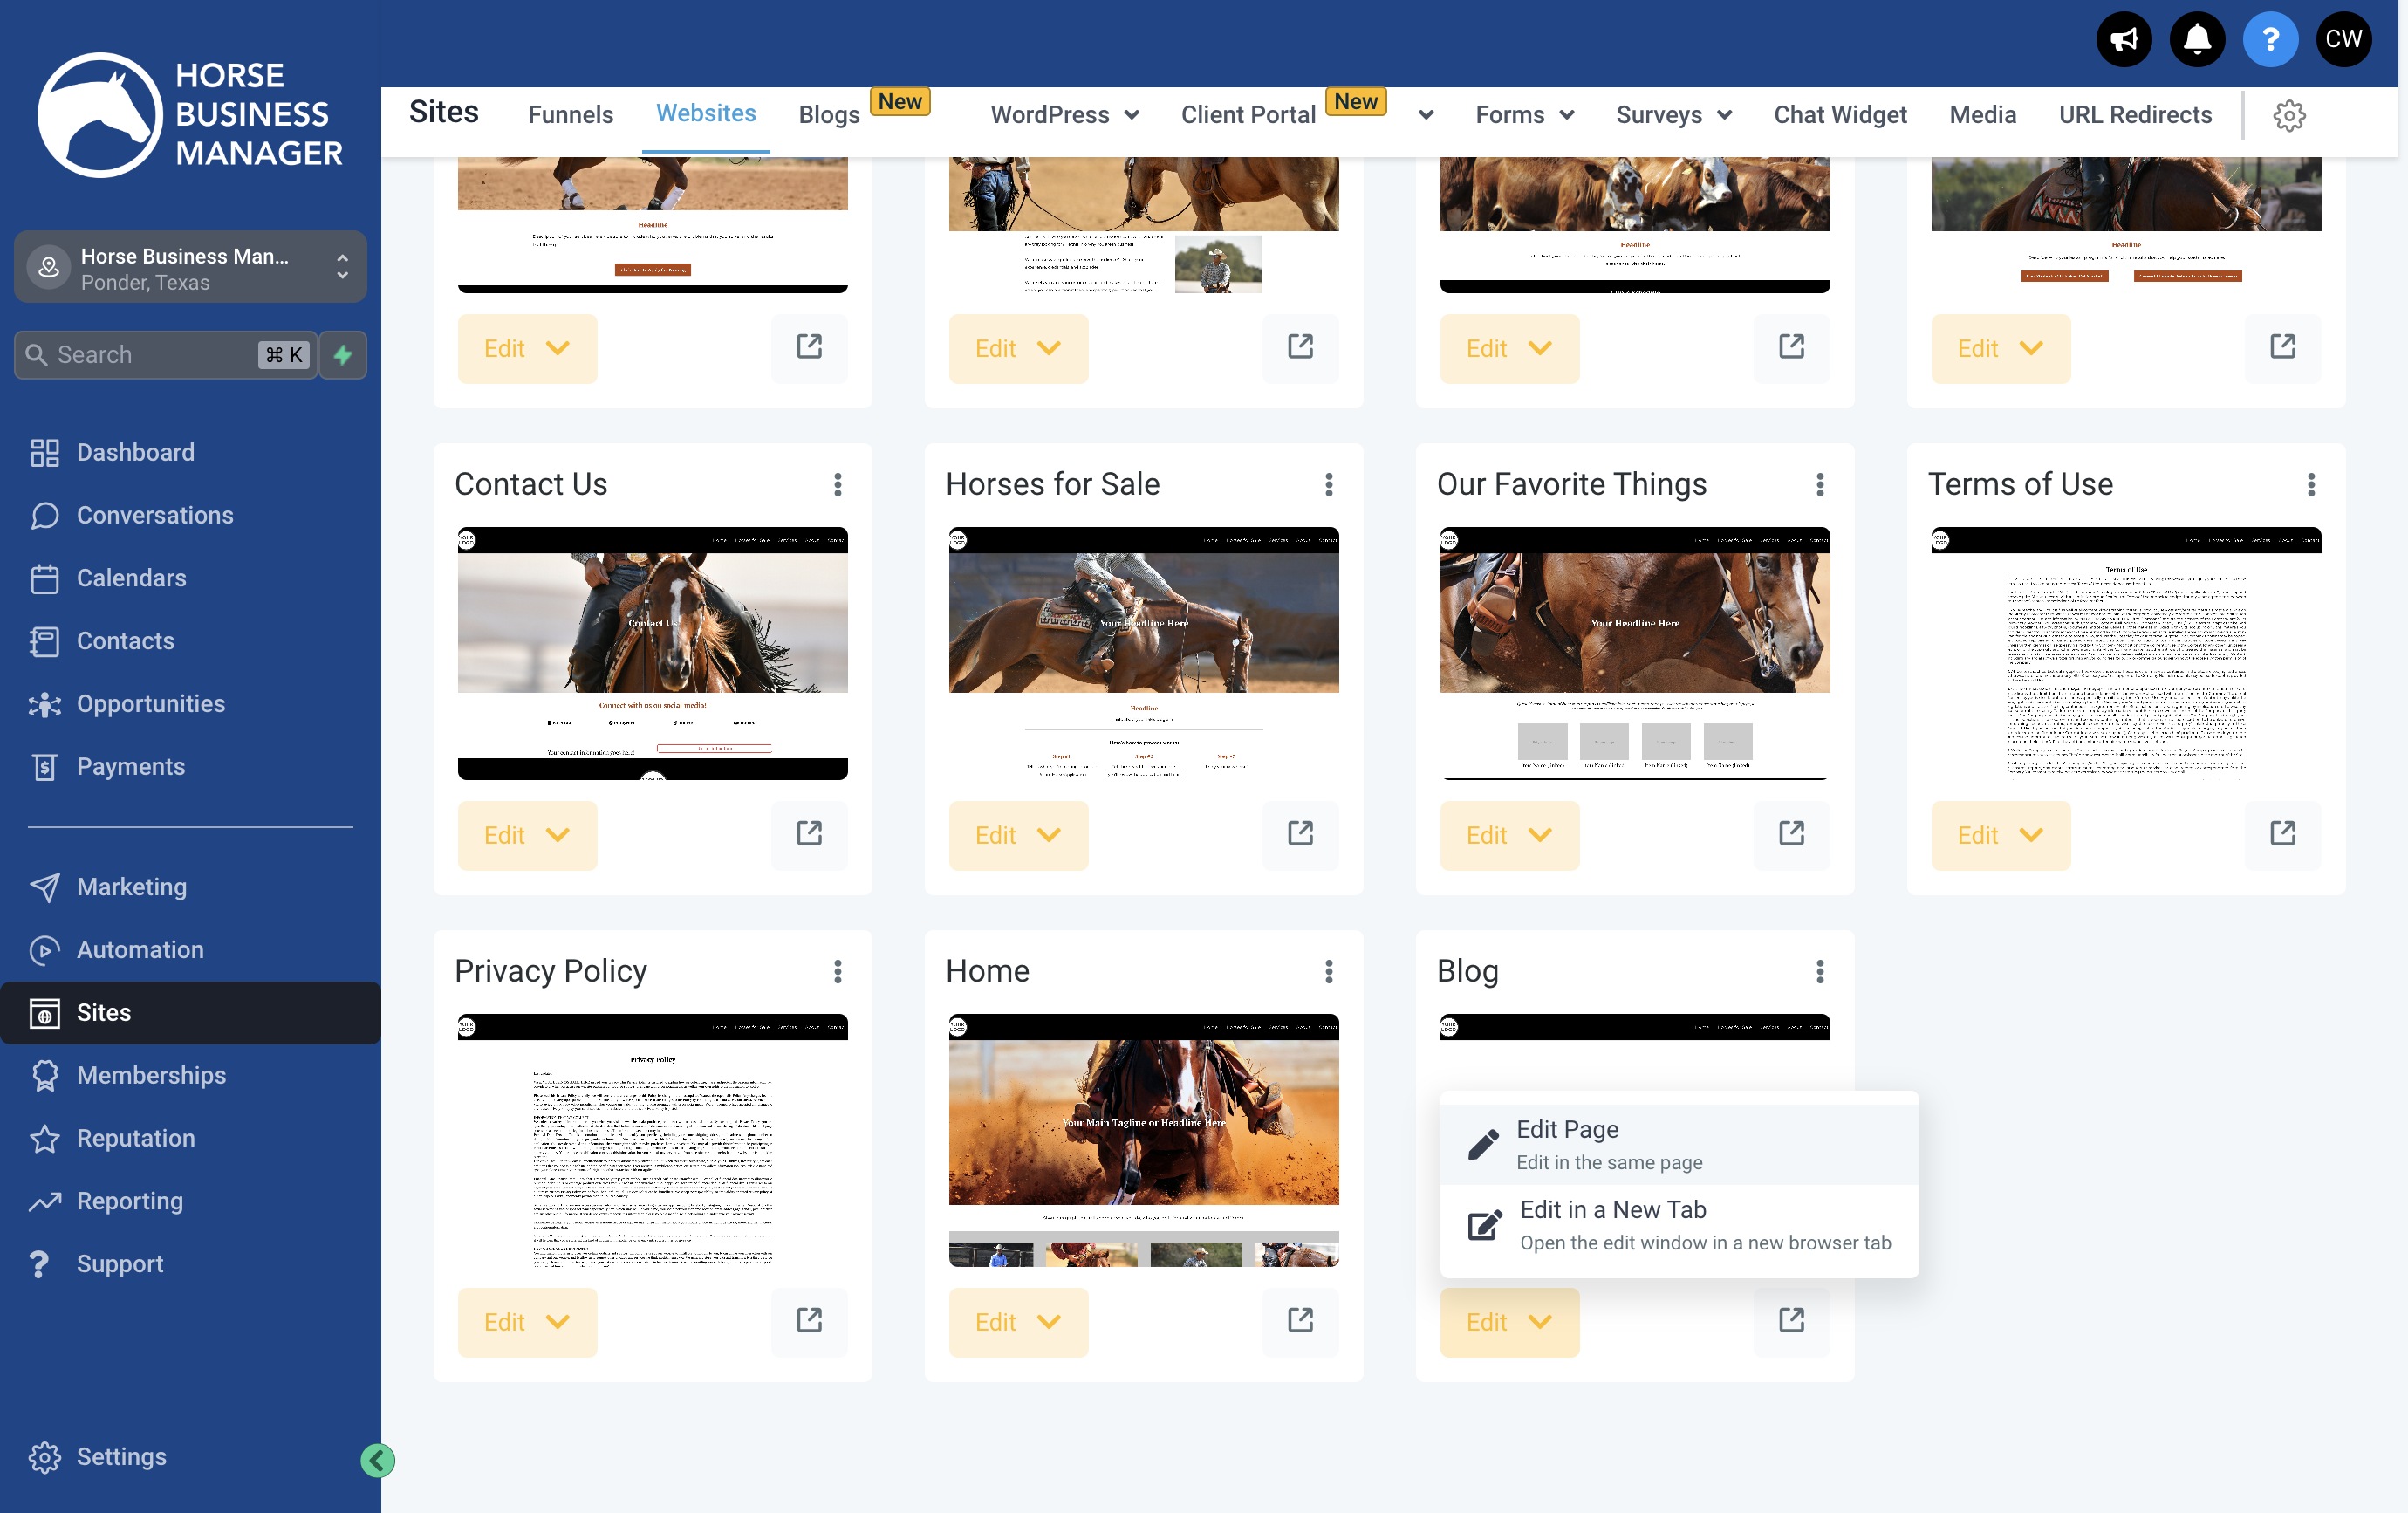Open the notifications bell

tap(2197, 39)
